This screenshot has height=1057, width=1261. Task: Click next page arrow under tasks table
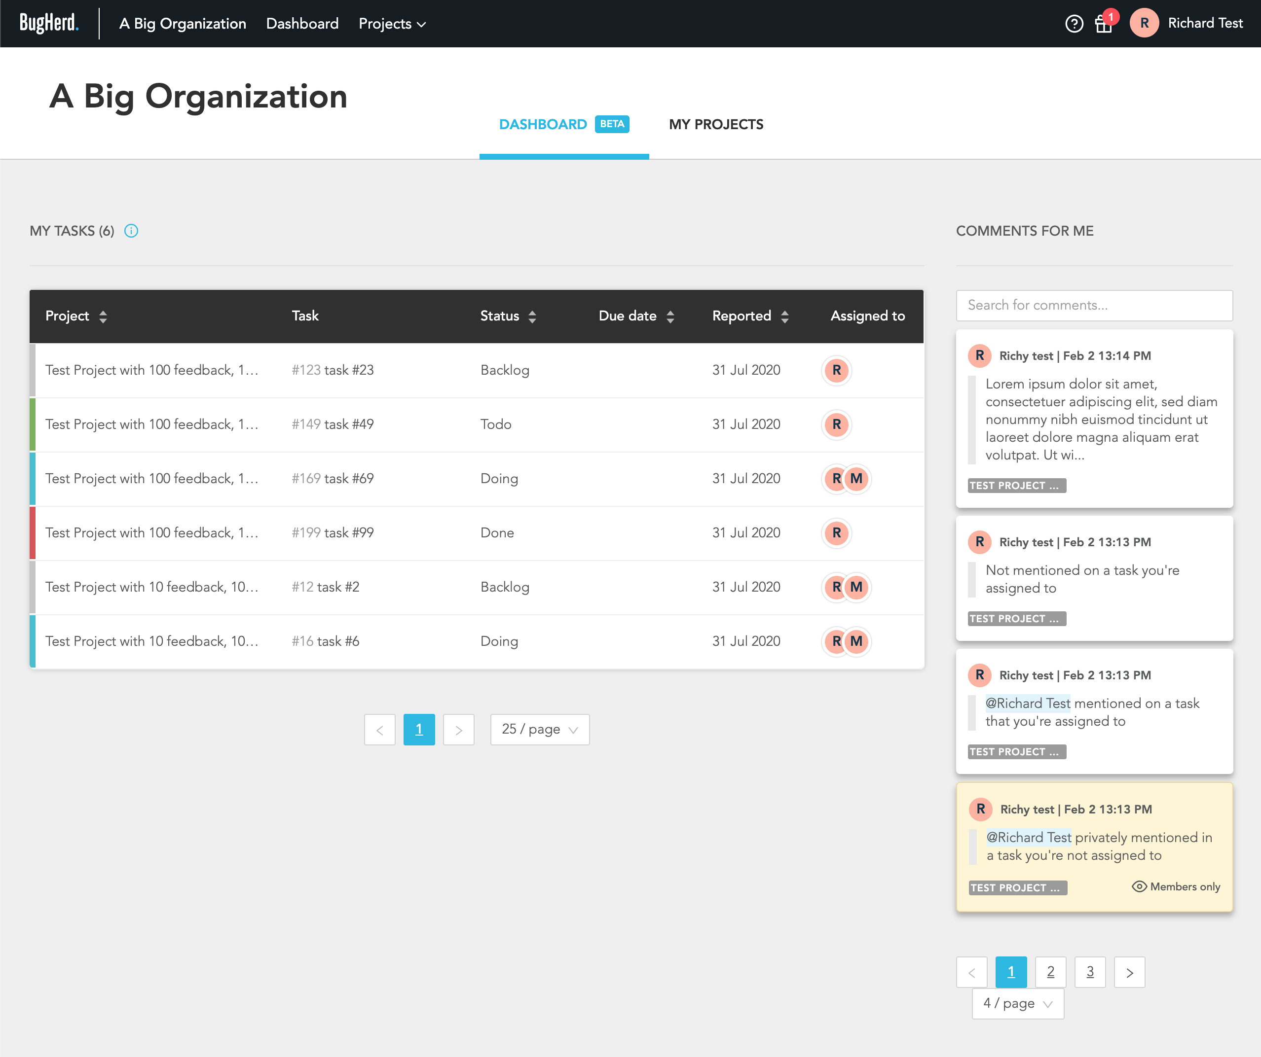pos(458,730)
